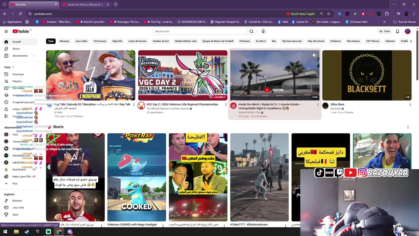
Task: Open the YouTube account avatar menu
Action: [x=408, y=31]
